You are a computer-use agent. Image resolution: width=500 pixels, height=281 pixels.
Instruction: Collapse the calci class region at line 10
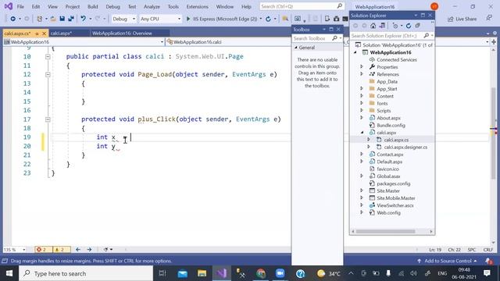[x=48, y=56]
